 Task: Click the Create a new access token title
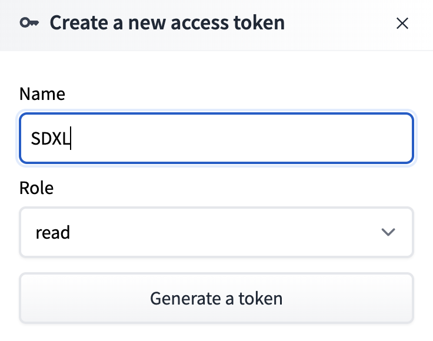pyautogui.click(x=167, y=23)
